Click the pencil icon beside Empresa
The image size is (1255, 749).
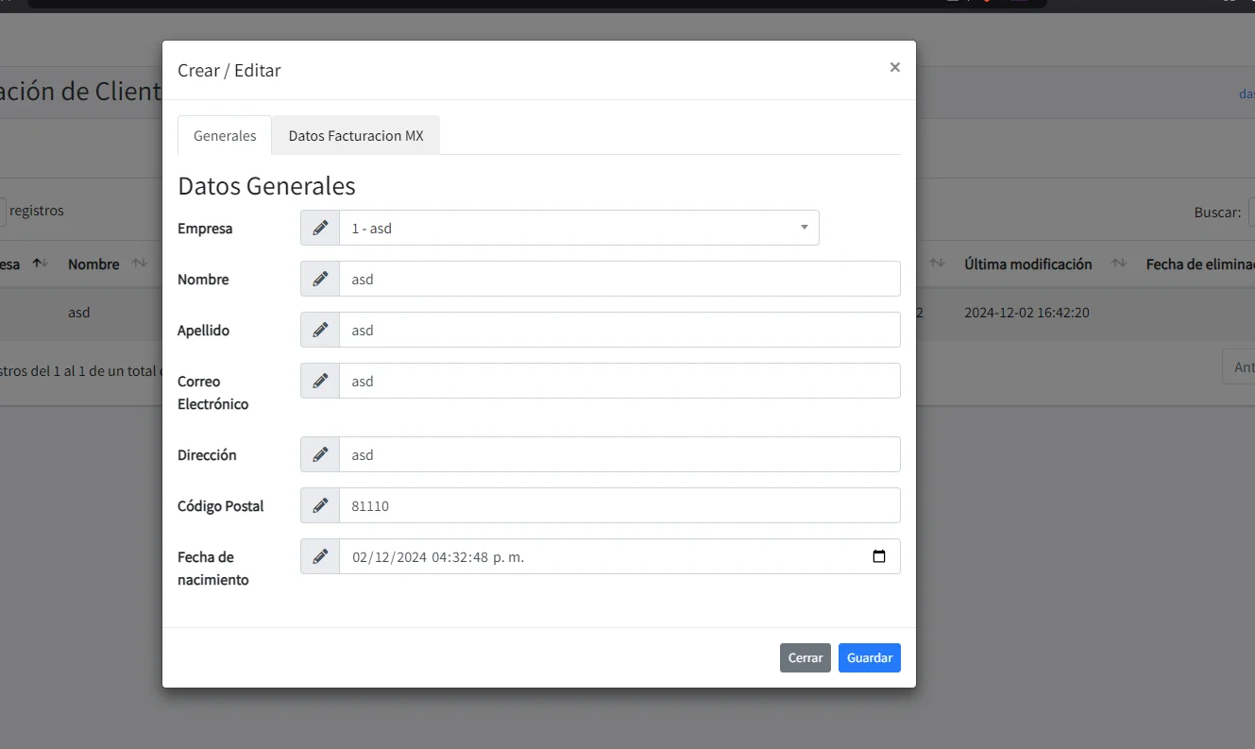[320, 228]
